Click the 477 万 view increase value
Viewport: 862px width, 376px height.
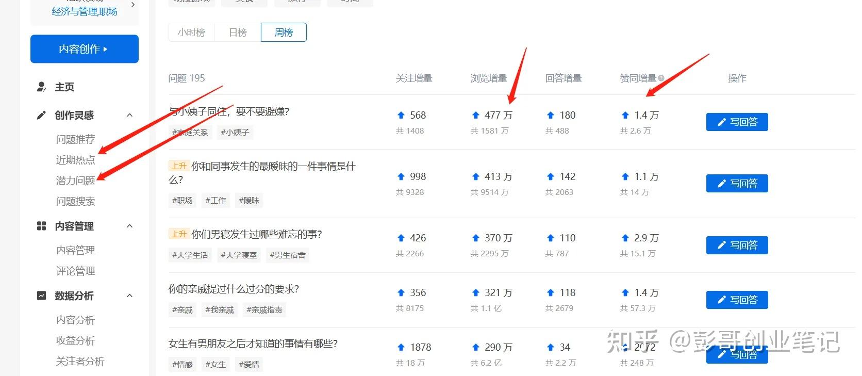point(499,115)
